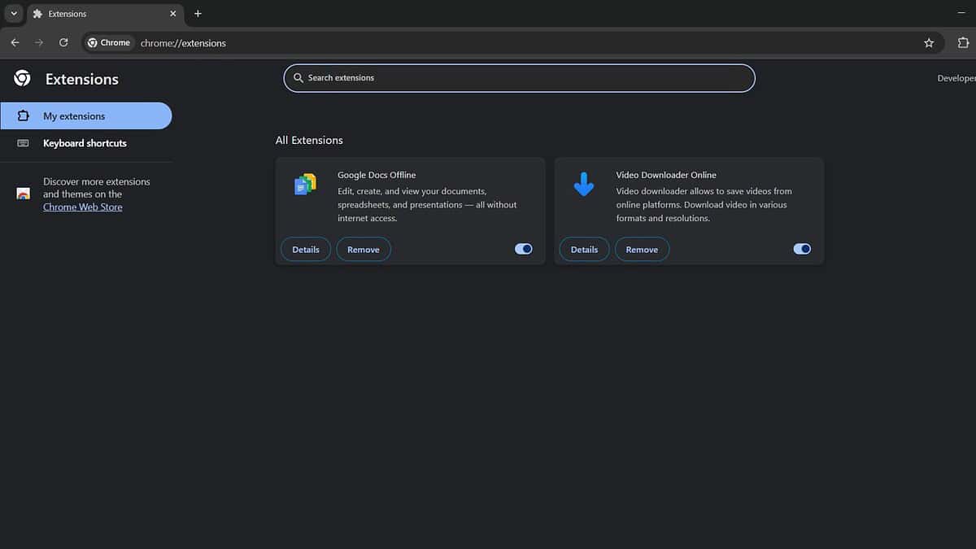Viewport: 976px width, 549px height.
Task: Bookmark this page with star icon
Action: coord(929,43)
